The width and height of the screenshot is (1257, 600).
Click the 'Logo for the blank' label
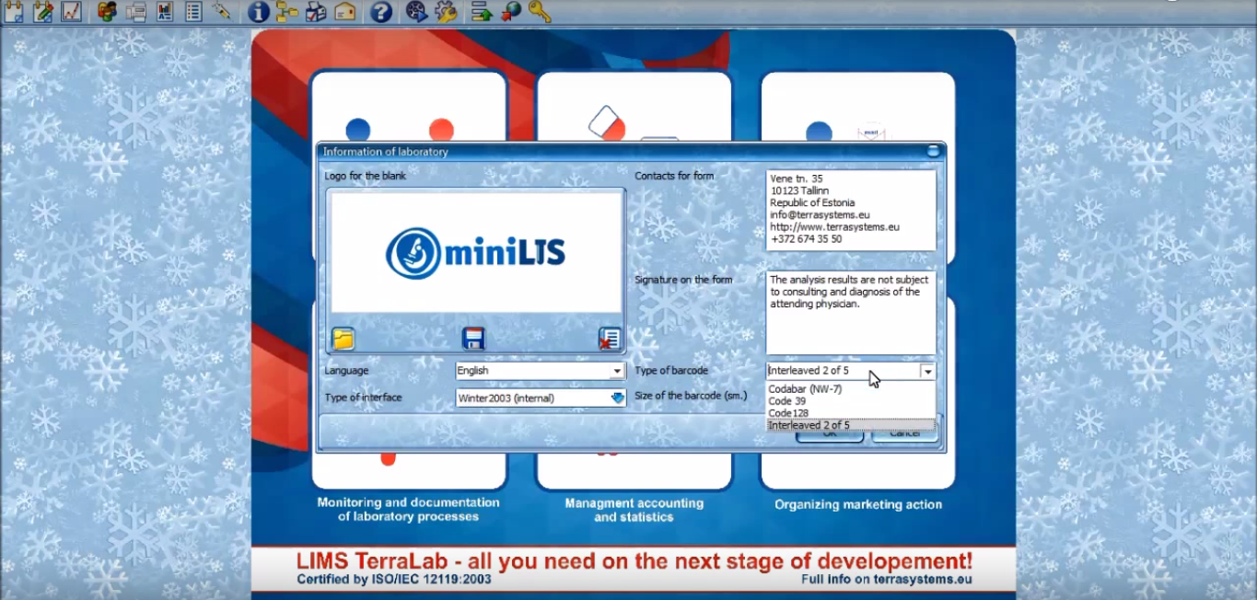pos(366,176)
